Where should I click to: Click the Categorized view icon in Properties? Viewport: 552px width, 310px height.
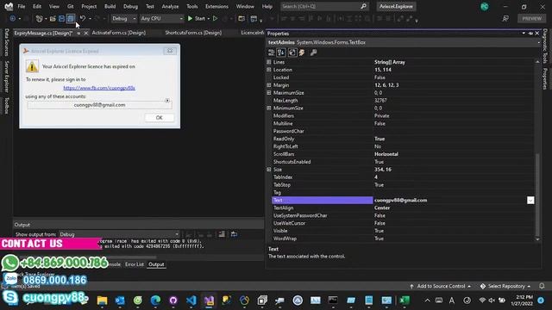[x=271, y=53]
